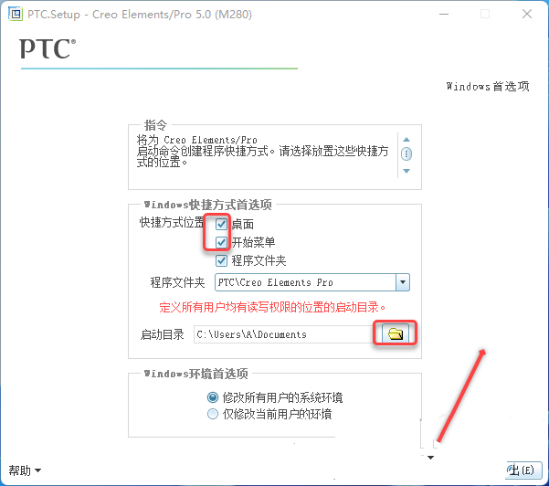The width and height of the screenshot is (549, 486).
Task: Uncheck the 开始菜单 shortcut checkbox
Action: (x=221, y=242)
